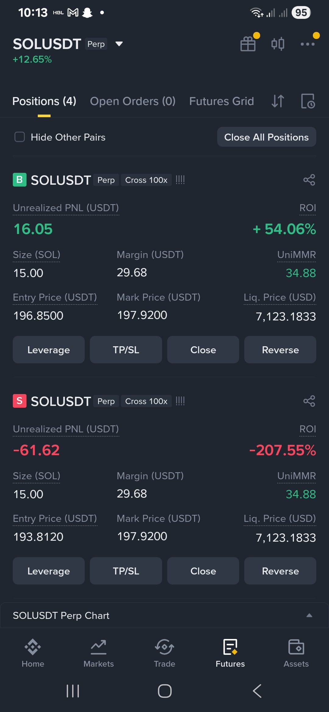329x712 pixels.
Task: Tap the Android back navigation button
Action: coord(257,691)
